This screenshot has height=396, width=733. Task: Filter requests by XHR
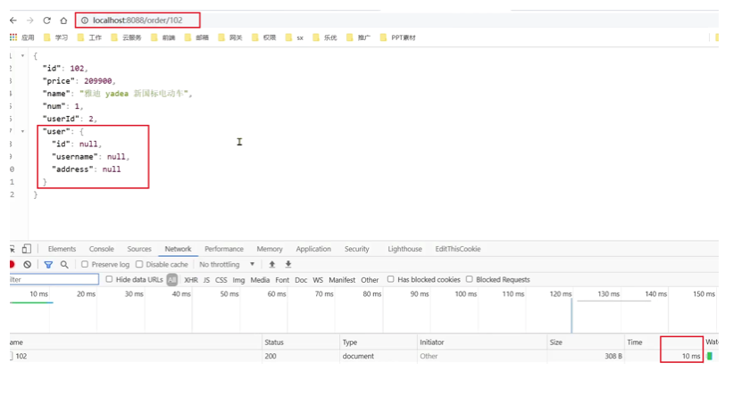(x=191, y=280)
